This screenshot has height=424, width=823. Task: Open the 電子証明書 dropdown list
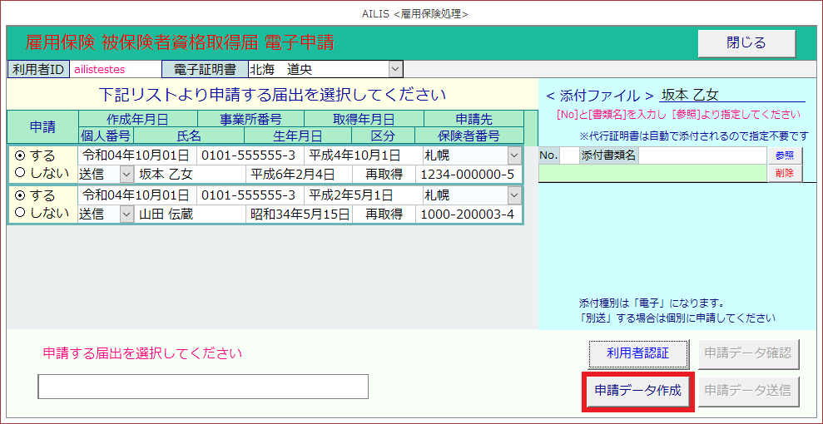point(395,69)
